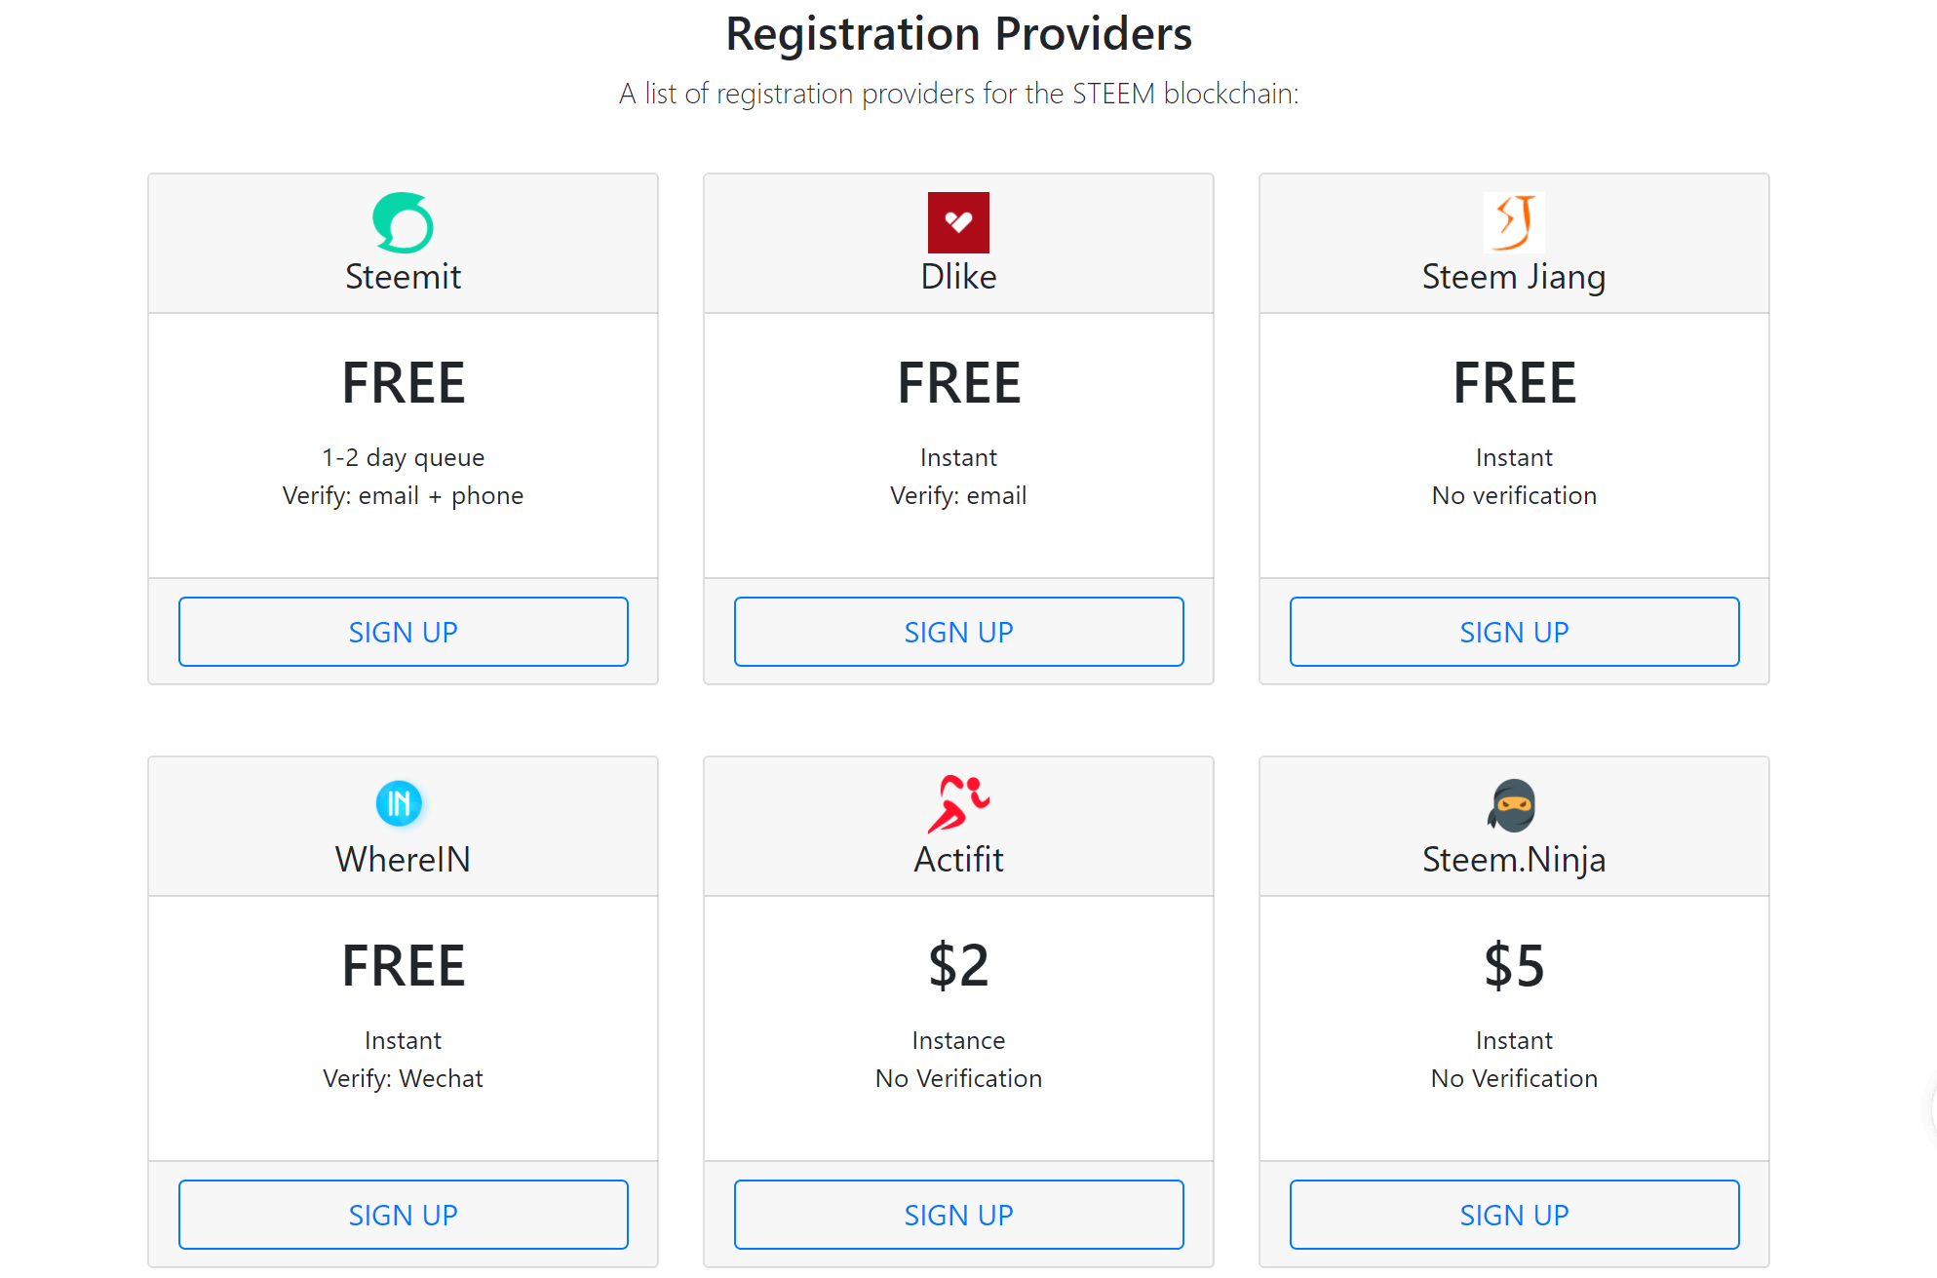Click the Steem Jiang orange logo
1937x1278 pixels.
[1514, 222]
